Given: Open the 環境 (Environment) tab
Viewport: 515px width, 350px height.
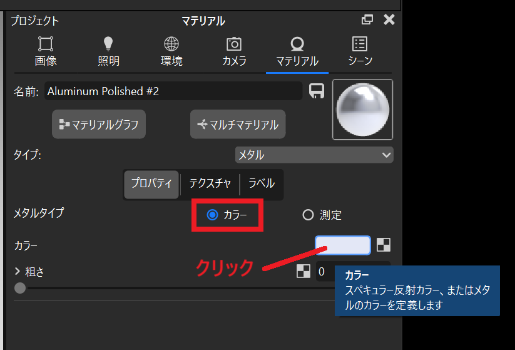Looking at the screenshot, I should (171, 51).
